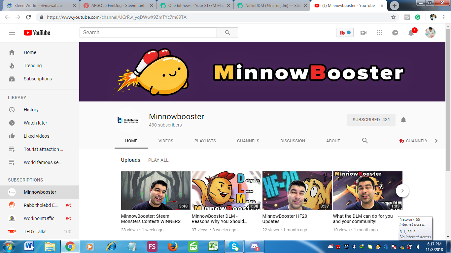Click the TubeBuddy extension icon in Chrome toolbar

pos(407,17)
